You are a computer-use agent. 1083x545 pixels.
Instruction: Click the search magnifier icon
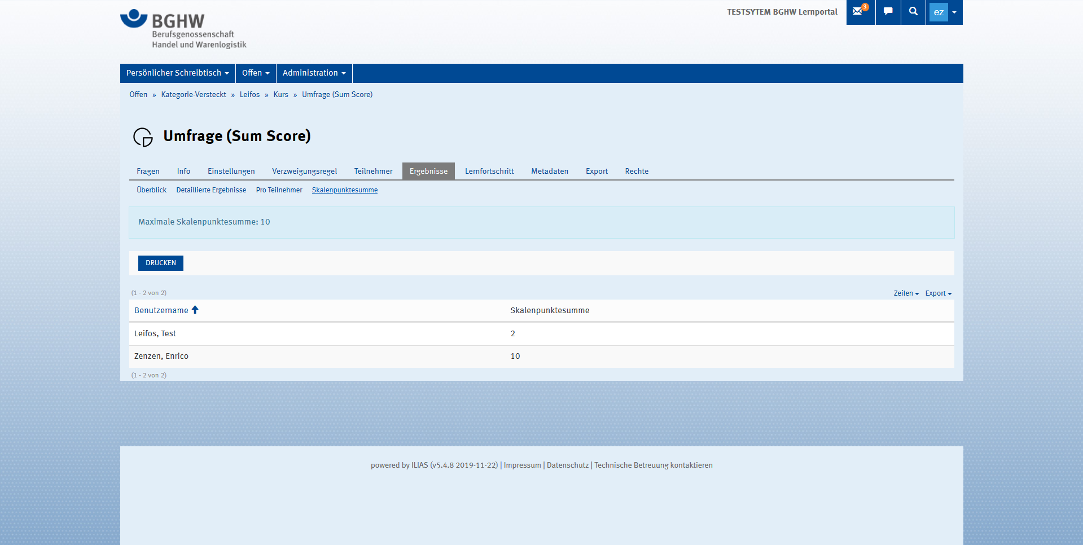pyautogui.click(x=913, y=12)
